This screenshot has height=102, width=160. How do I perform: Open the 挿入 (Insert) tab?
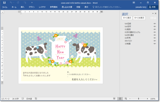pyautogui.click(x=22, y=7)
